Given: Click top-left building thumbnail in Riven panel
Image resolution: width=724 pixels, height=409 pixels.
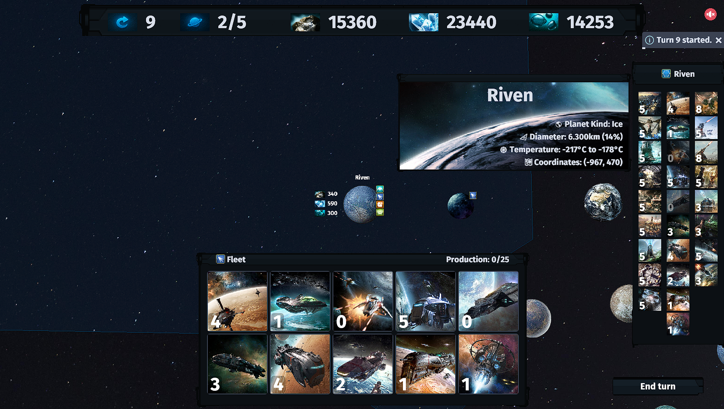Looking at the screenshot, I should tap(650, 103).
